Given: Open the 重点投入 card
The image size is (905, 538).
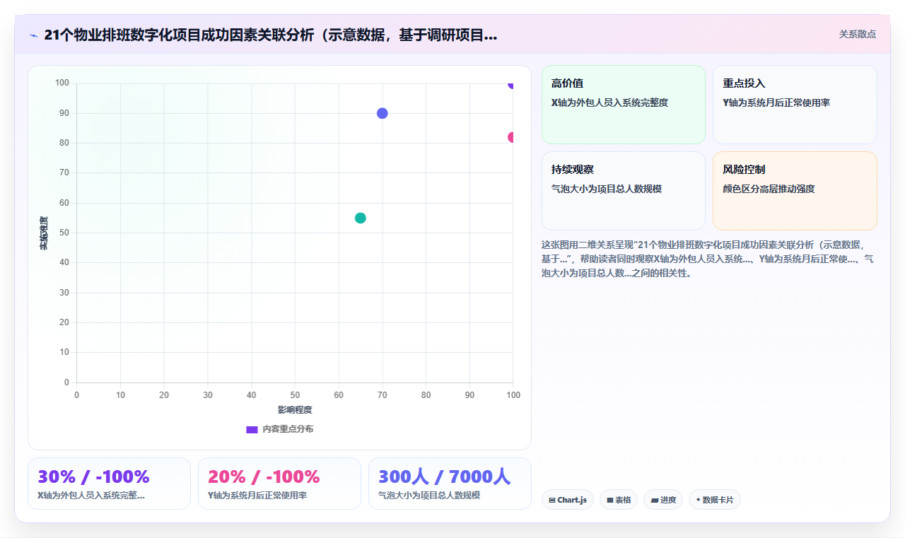Looking at the screenshot, I should click(x=795, y=105).
